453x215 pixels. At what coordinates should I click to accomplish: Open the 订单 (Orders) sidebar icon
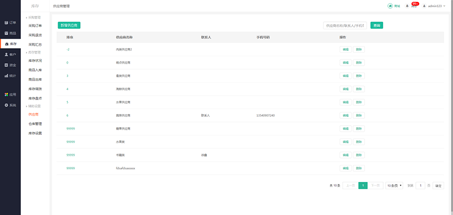pos(7,23)
